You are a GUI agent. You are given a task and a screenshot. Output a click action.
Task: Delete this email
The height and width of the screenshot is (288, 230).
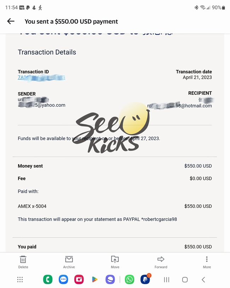(23, 262)
